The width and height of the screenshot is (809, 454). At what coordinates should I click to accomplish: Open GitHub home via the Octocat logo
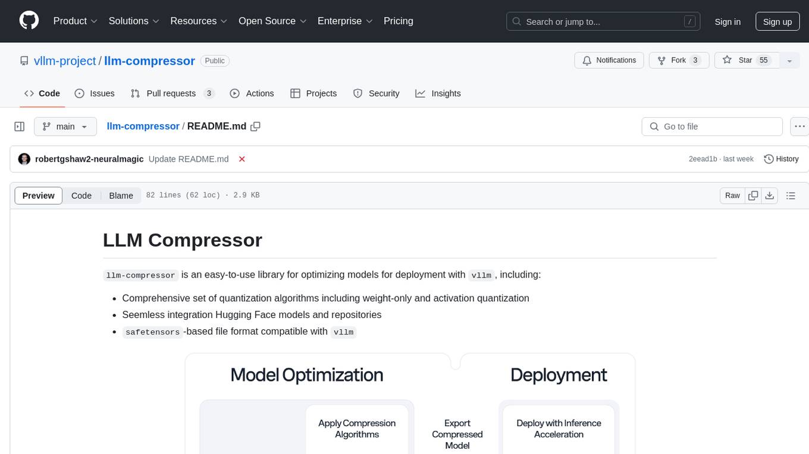coord(29,21)
